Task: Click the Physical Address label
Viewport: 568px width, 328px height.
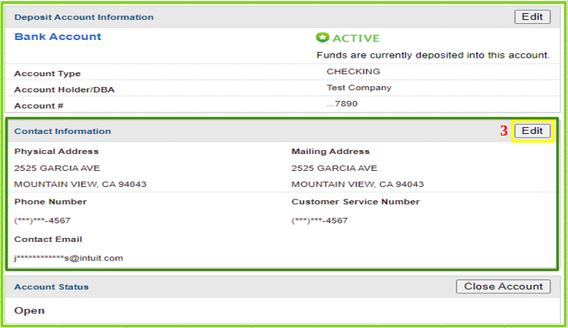Action: click(56, 152)
